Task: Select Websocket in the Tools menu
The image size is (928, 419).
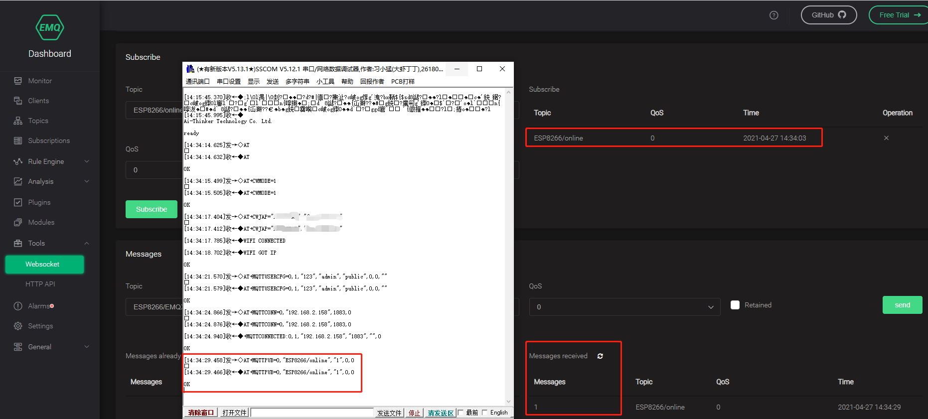Action: coord(44,264)
